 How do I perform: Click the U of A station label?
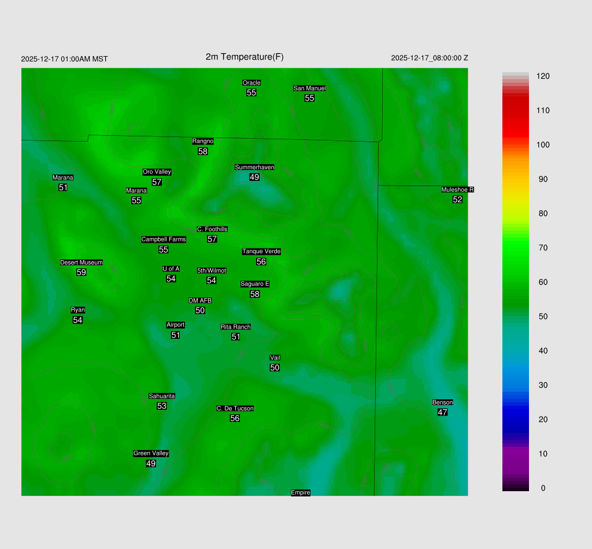pos(171,269)
